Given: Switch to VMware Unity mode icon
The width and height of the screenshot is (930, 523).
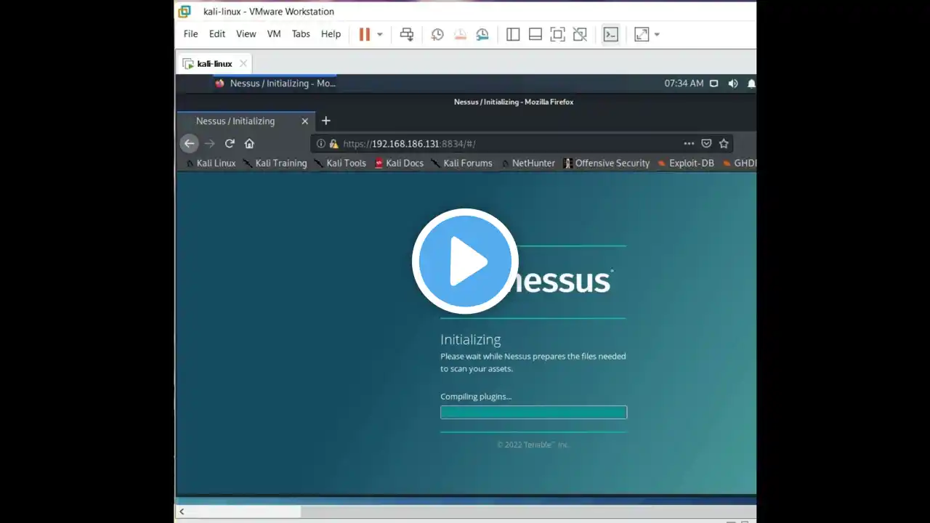Looking at the screenshot, I should tap(580, 34).
